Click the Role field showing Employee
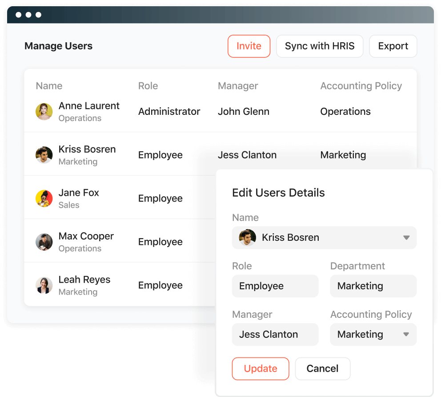 275,286
